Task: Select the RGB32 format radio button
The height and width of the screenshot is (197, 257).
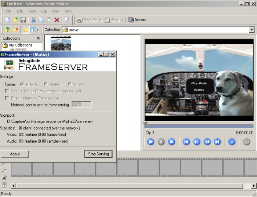Action: [x=46, y=84]
